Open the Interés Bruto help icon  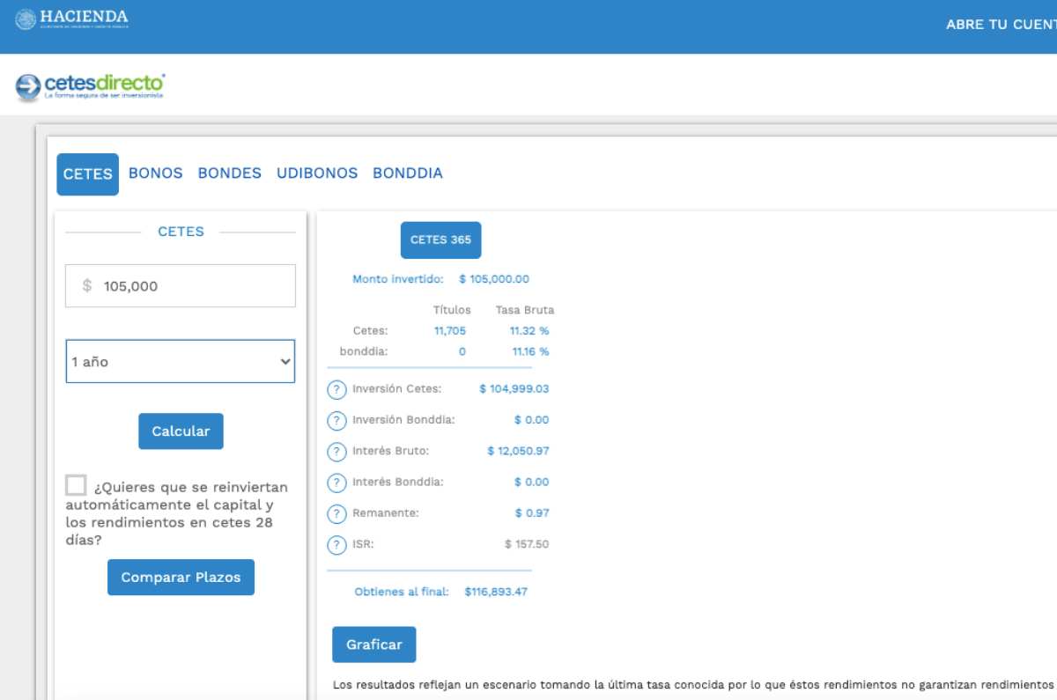[x=336, y=452]
